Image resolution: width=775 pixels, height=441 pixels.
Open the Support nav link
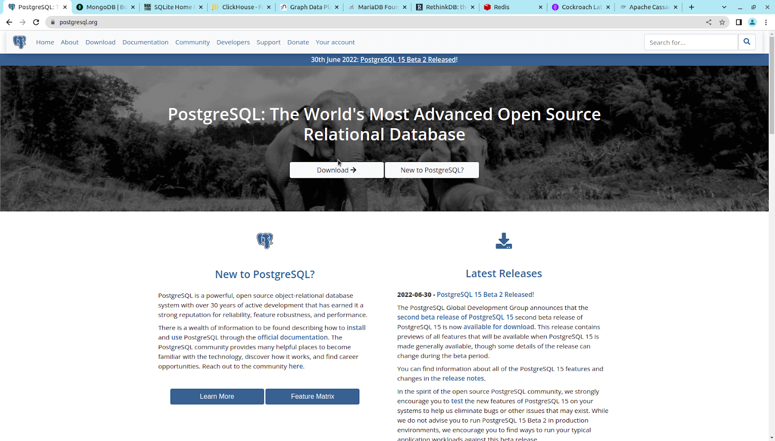pos(268,43)
